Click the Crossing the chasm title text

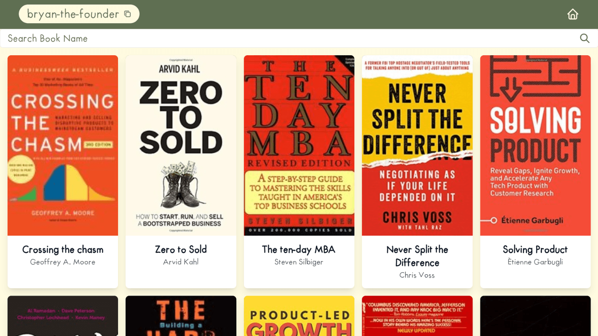coord(63,249)
